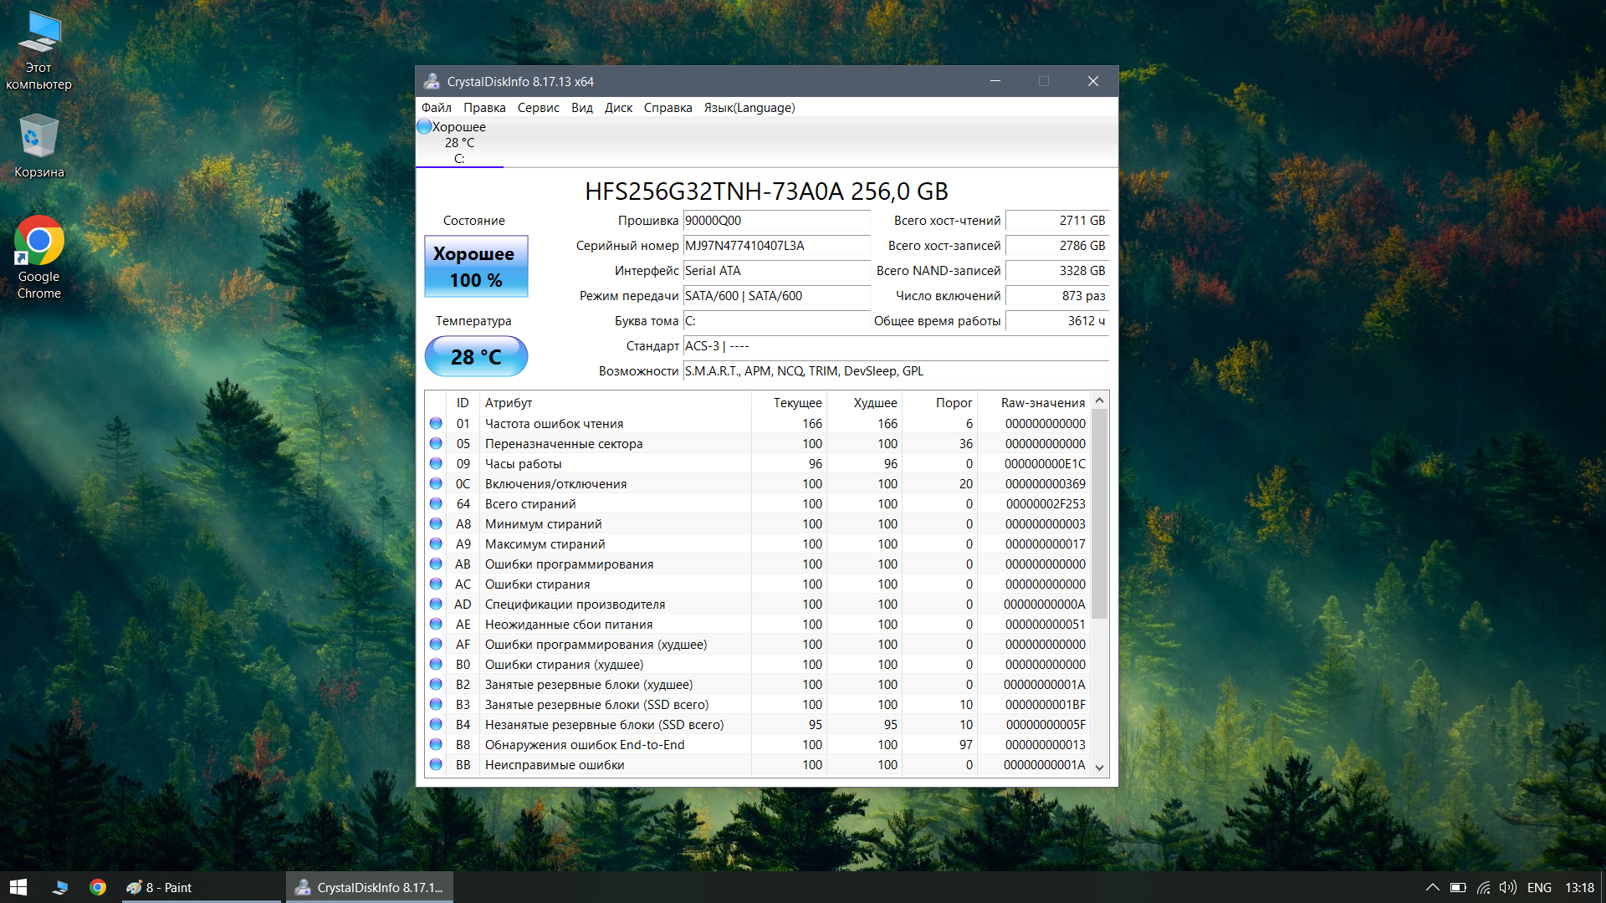Screen dimensions: 1606x903
Task: Click the blue status orb for Часы работы
Action: (x=436, y=463)
